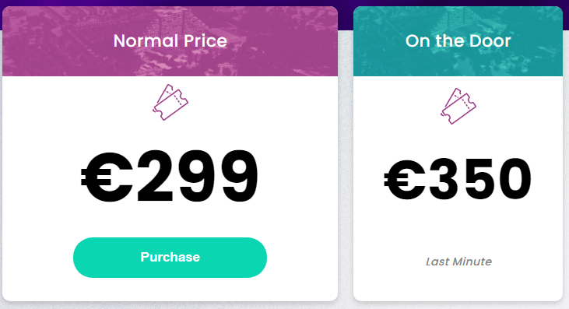Click the teal banner image behind On the Door
The image size is (569, 309).
[x=458, y=41]
